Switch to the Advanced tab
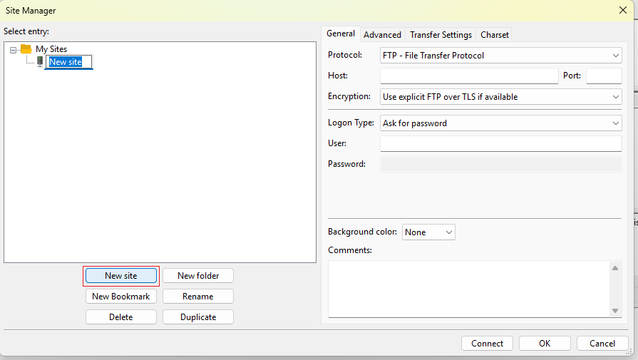The image size is (638, 360). click(x=382, y=35)
